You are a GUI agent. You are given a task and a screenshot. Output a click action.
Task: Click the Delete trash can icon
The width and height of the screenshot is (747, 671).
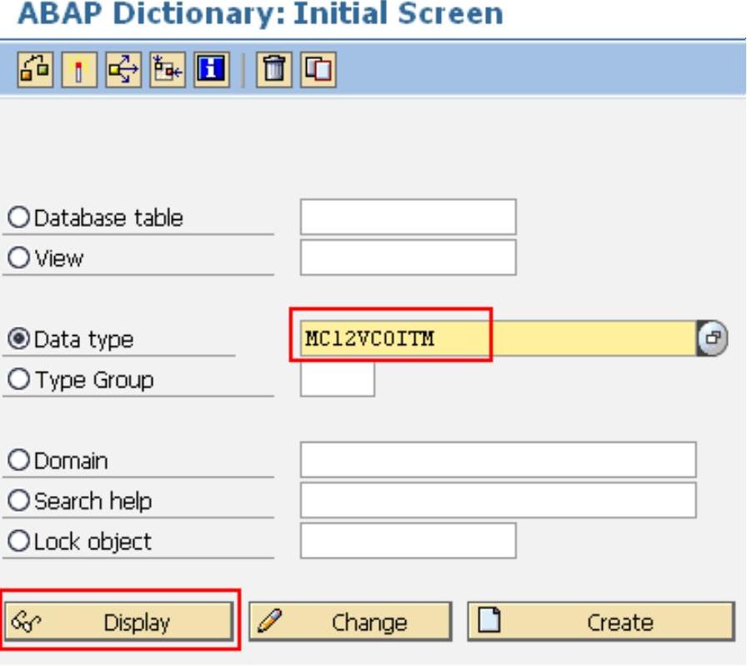coord(273,69)
